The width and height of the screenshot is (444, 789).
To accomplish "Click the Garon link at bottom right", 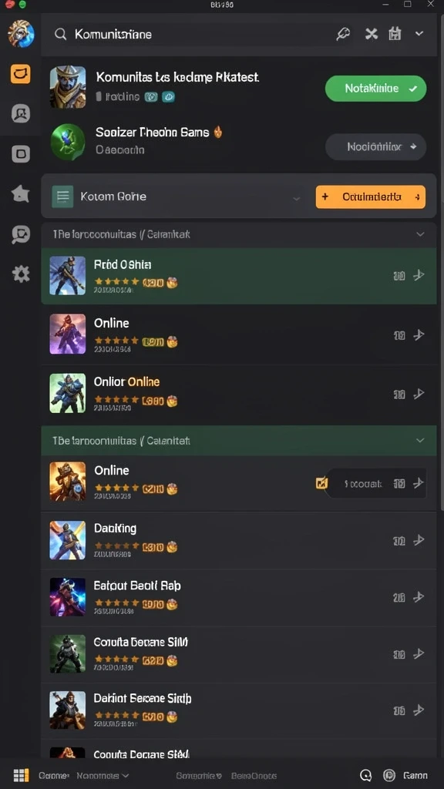I will coord(415,775).
